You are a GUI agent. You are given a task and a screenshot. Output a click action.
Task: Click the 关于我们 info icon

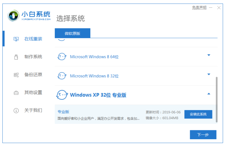click(x=16, y=111)
